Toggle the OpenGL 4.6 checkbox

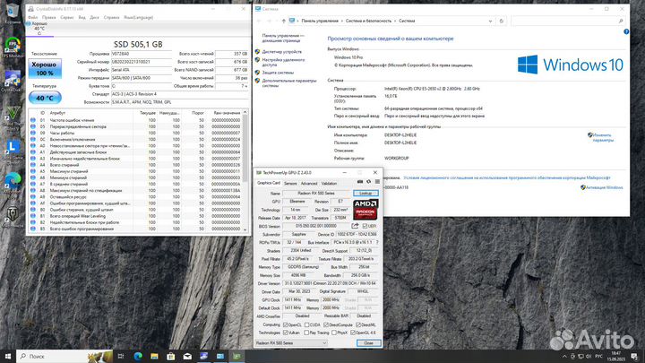[x=353, y=333]
